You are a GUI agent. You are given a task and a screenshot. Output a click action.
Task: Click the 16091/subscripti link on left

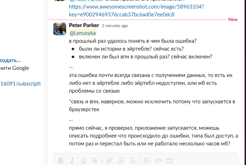(20, 83)
